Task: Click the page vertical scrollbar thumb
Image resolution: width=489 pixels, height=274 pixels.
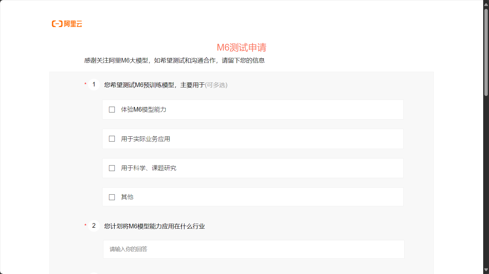Action: pyautogui.click(x=486, y=52)
